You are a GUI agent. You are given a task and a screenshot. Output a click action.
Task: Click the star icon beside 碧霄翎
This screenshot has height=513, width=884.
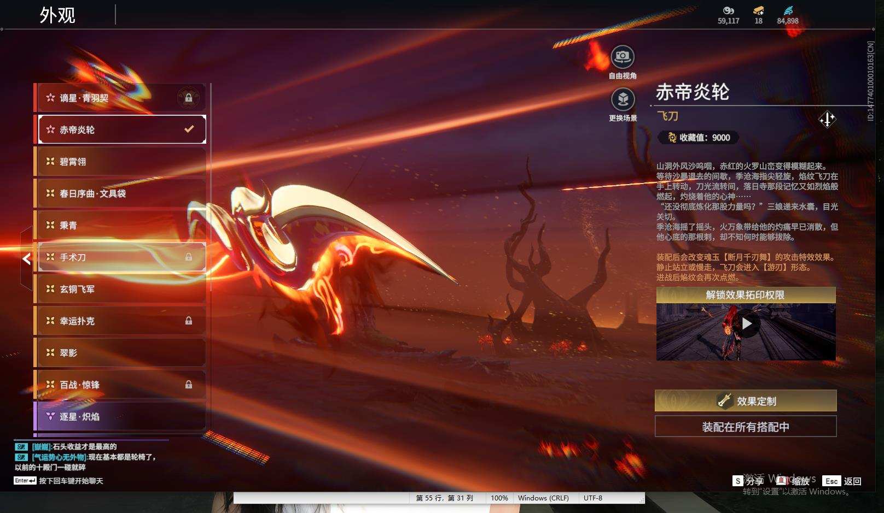pyautogui.click(x=50, y=161)
